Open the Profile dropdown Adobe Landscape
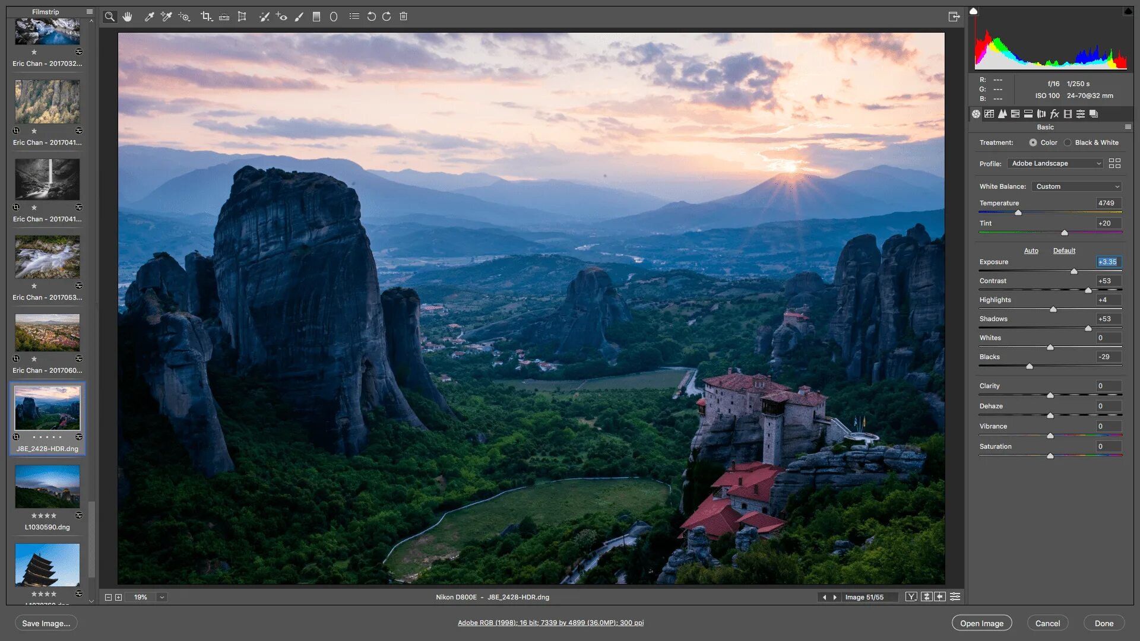 [x=1056, y=163]
